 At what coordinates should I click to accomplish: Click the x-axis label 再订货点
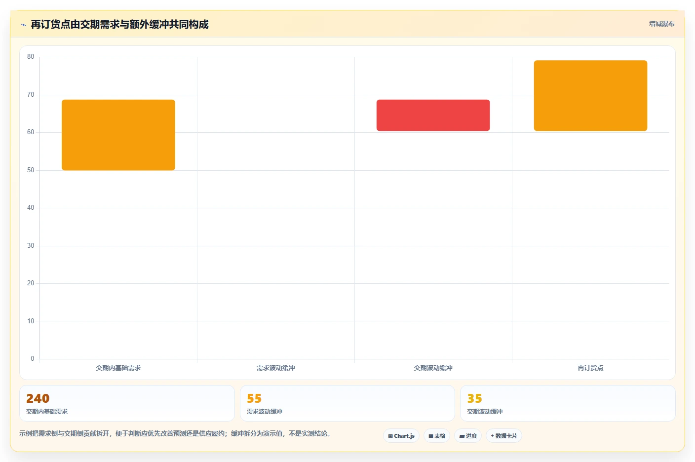(x=590, y=368)
